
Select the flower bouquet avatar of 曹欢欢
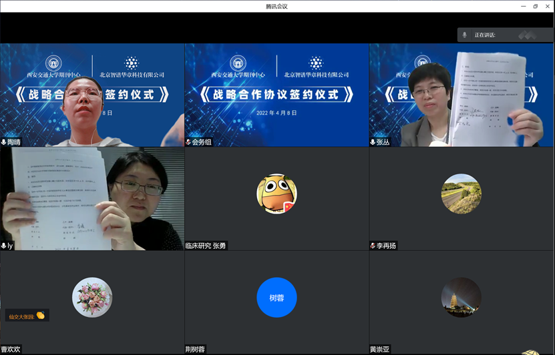(x=92, y=297)
